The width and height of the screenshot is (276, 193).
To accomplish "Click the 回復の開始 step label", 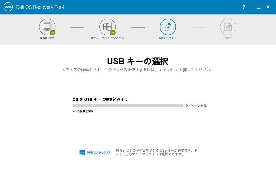I will click(x=47, y=38).
